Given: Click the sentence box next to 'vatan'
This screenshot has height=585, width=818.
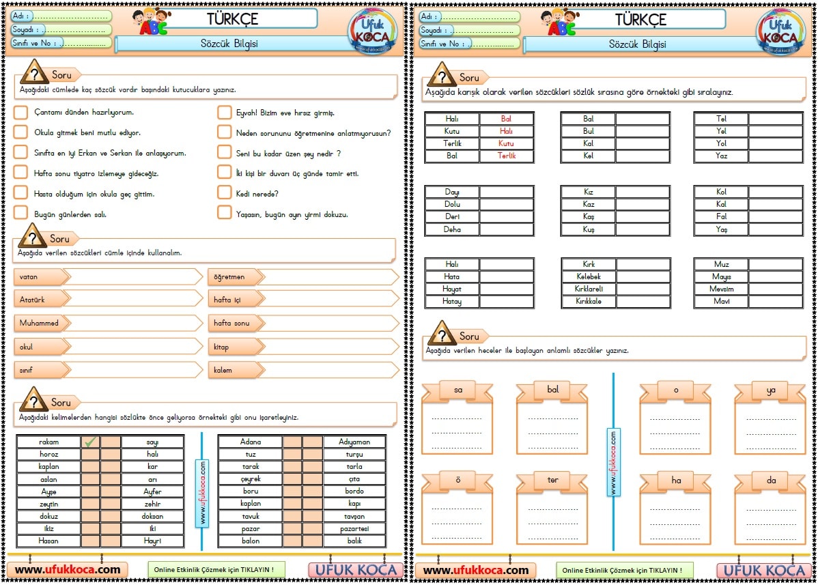Looking at the screenshot, I should pyautogui.click(x=134, y=277).
